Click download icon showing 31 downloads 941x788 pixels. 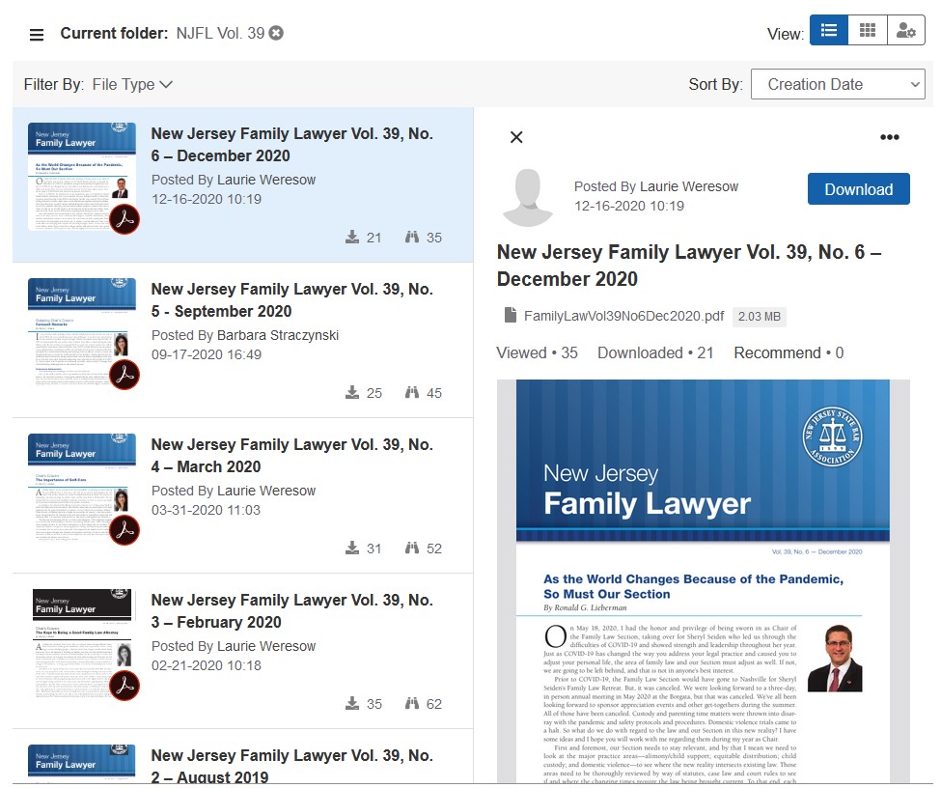tap(352, 549)
